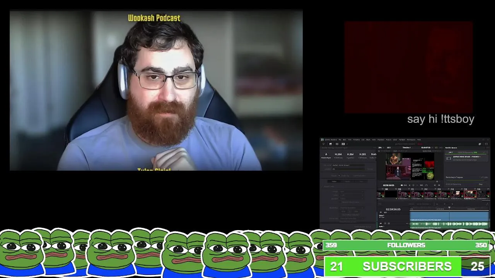Select the Custom Export render preset
The width and height of the screenshot is (495, 278).
click(326, 156)
